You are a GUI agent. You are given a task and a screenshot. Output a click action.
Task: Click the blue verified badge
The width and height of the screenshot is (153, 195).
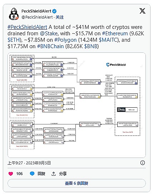54,11
